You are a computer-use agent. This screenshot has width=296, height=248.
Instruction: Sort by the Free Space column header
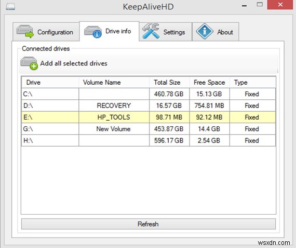coord(210,83)
